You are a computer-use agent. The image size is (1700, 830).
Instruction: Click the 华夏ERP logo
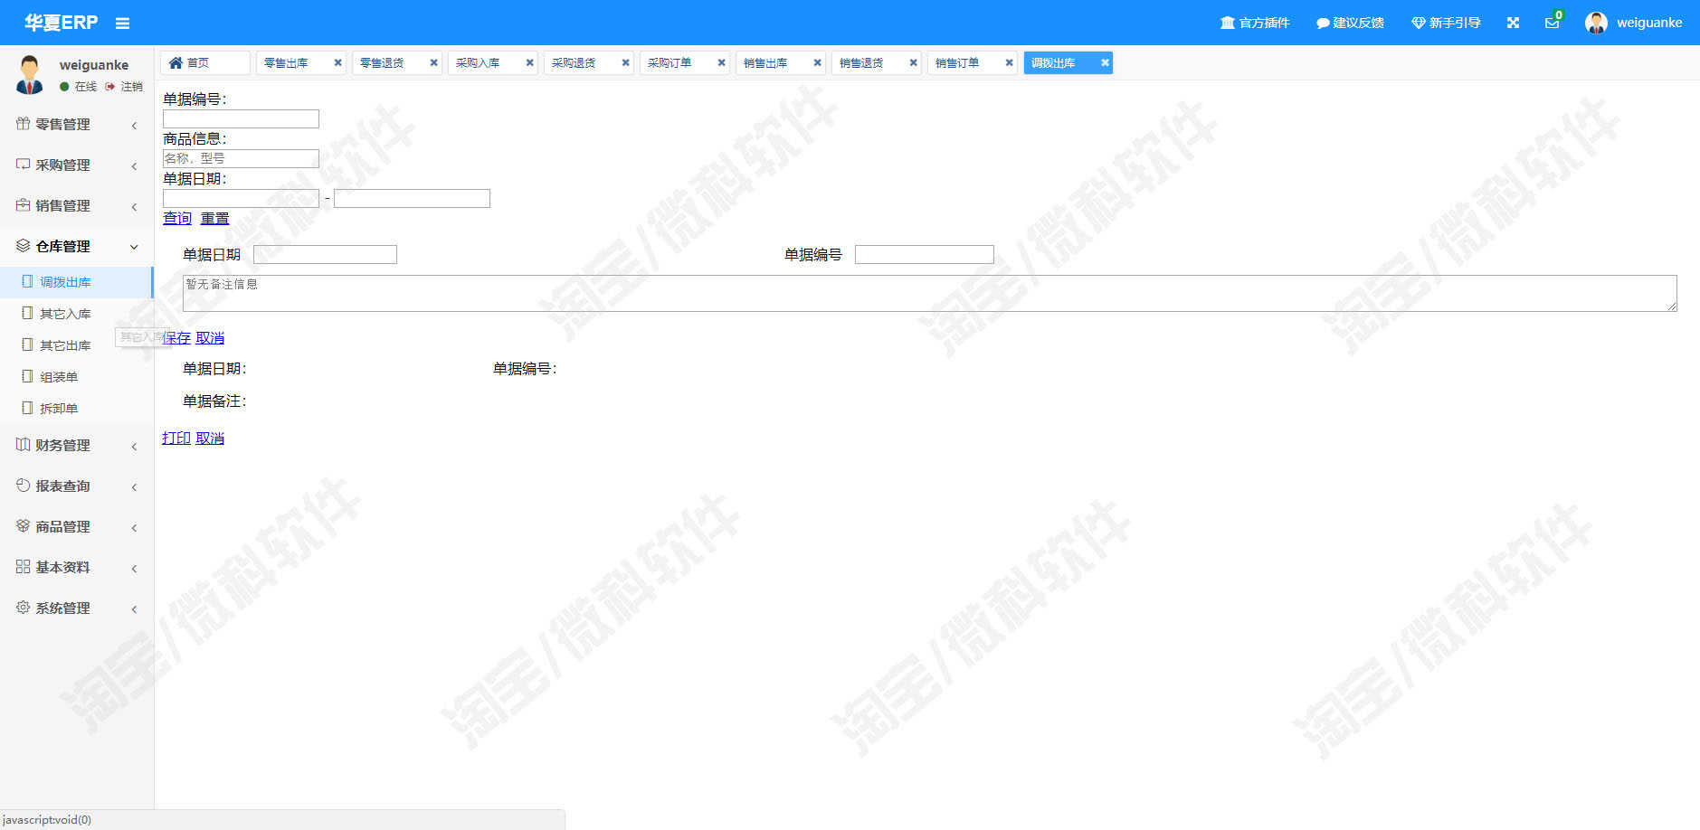(61, 23)
